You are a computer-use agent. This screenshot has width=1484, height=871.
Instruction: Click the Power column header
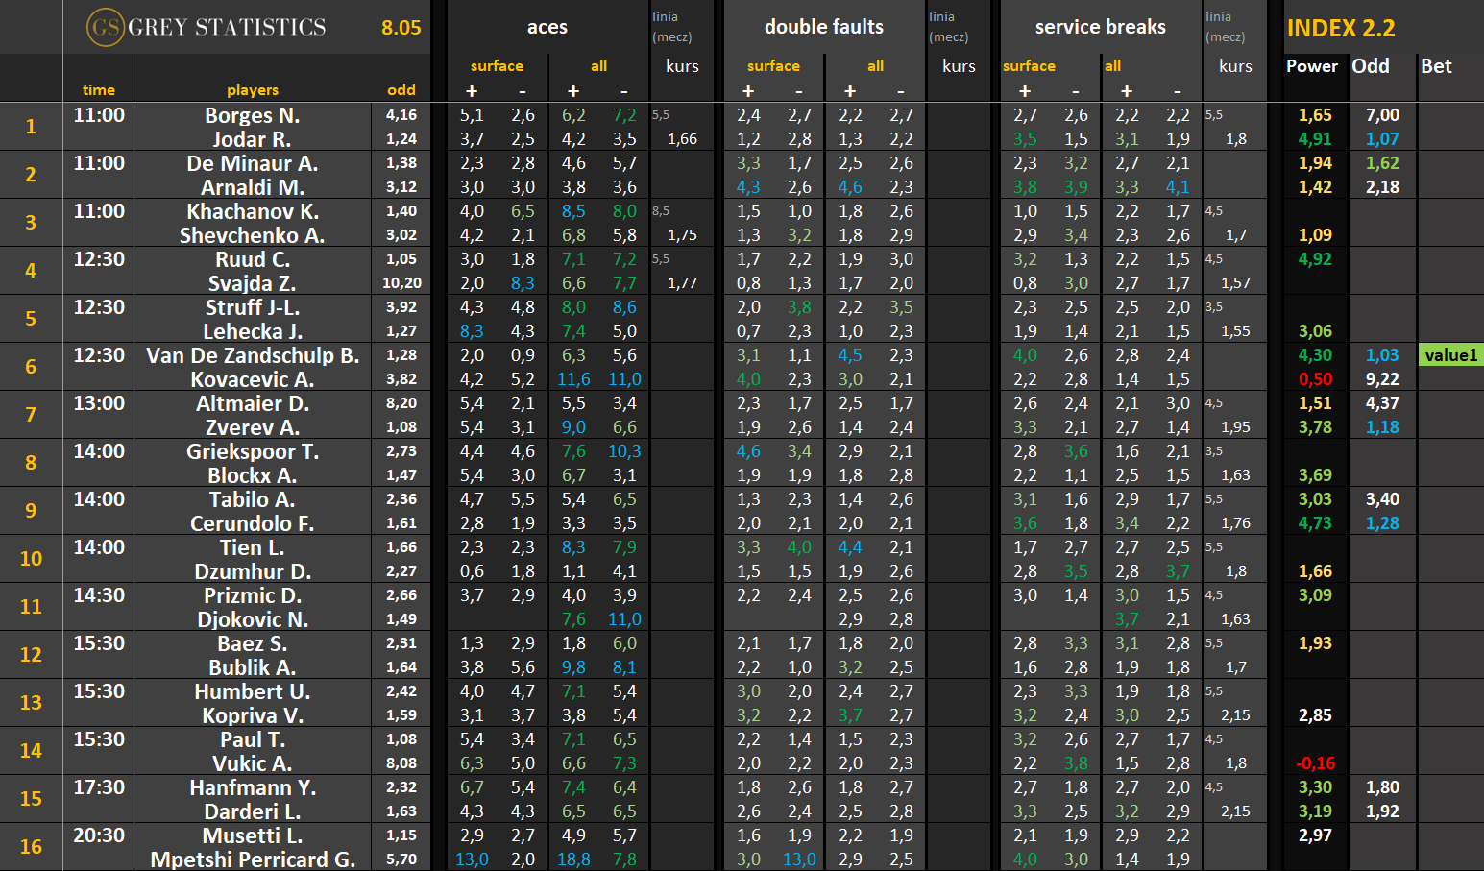tap(1312, 66)
